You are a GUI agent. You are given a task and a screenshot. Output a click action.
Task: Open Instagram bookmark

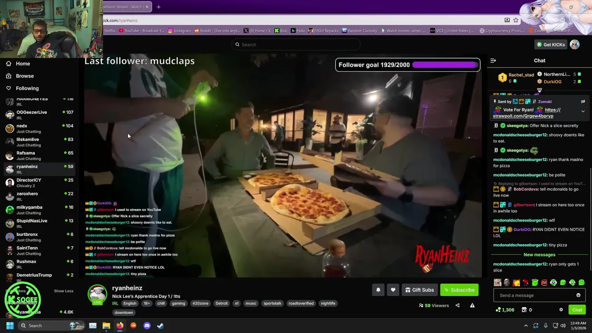point(179,31)
